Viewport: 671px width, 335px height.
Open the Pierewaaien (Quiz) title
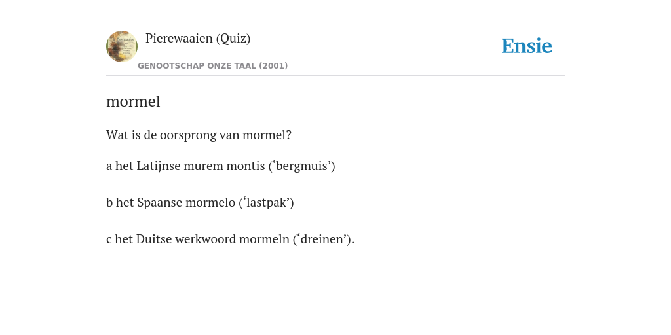198,39
